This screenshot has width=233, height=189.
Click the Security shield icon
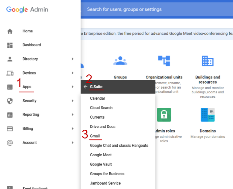coord(10,101)
